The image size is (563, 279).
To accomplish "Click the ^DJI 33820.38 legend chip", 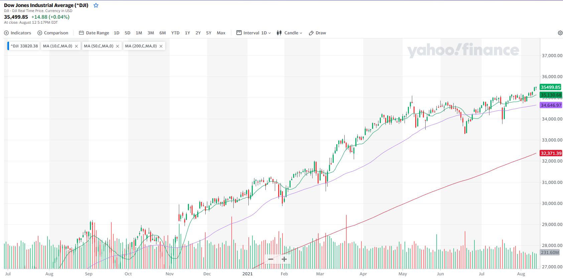I will 23,46.
